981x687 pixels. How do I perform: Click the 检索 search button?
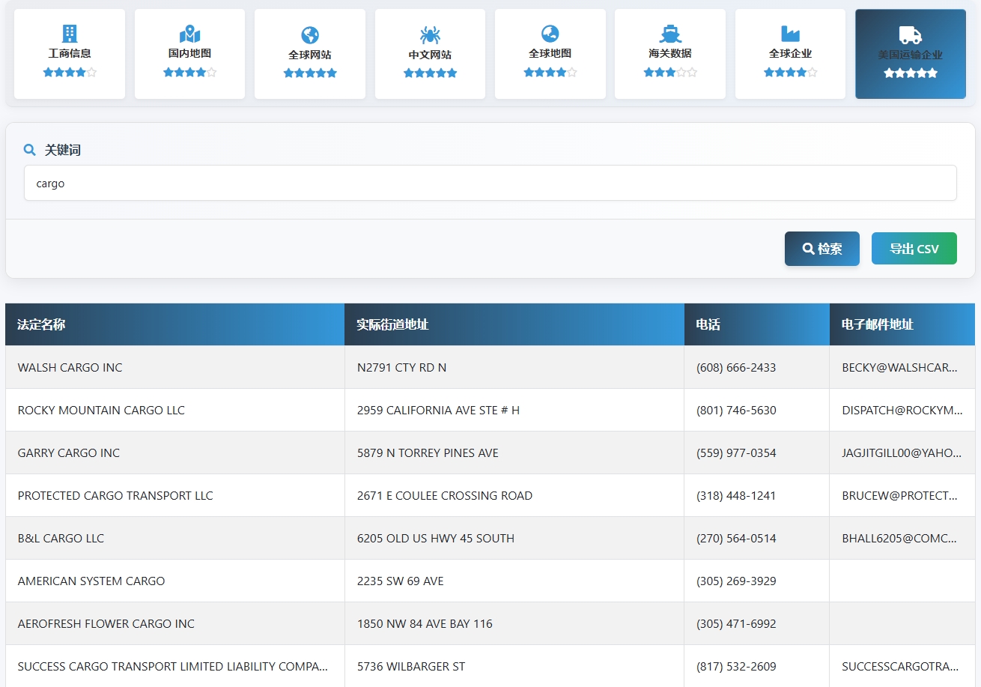[822, 249]
